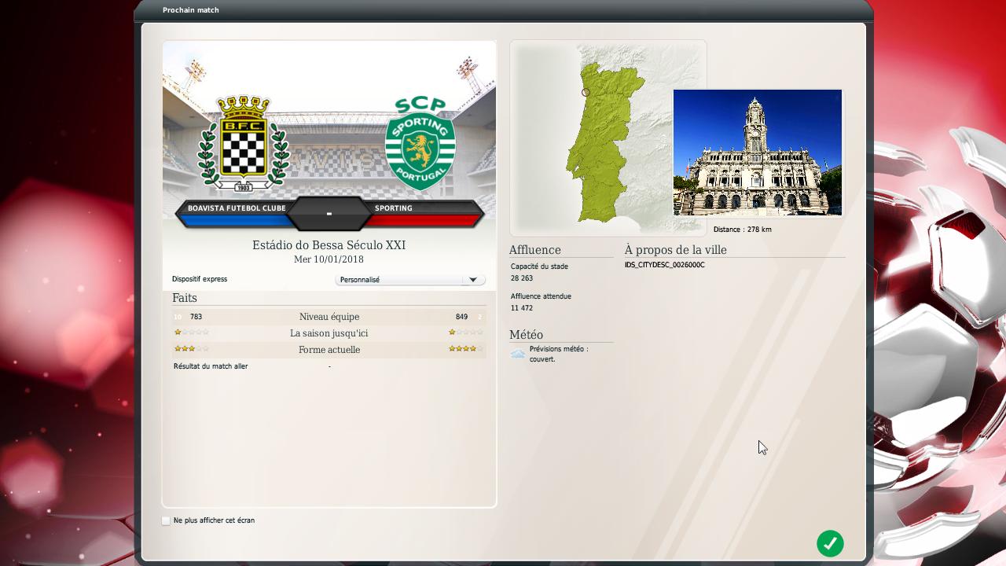Click the 'Résultat du match aller' label
Screen dimensions: 1006x566
(211, 366)
